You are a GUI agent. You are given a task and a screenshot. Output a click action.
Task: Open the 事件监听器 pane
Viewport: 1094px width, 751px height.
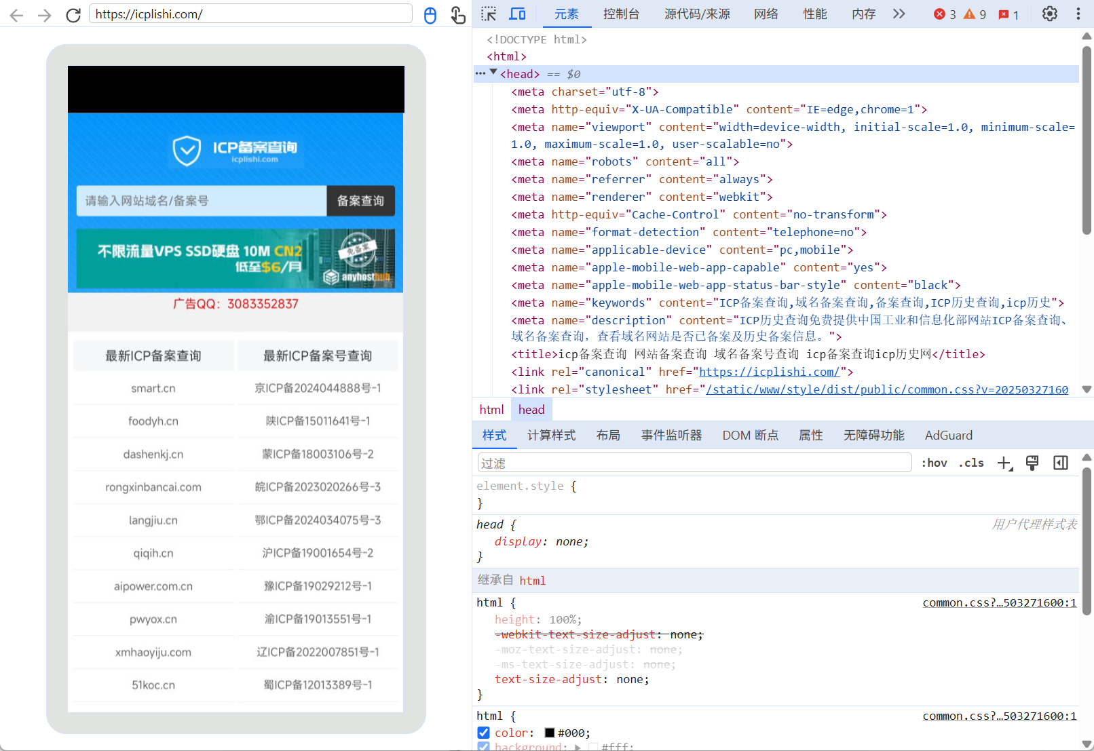(672, 436)
